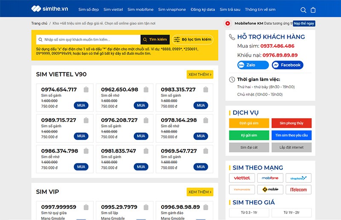
Task: Open Facebook messenger support button
Action: 287,65
